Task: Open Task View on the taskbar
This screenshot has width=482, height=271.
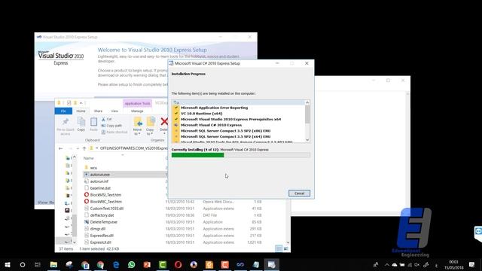Action: [x=38, y=264]
